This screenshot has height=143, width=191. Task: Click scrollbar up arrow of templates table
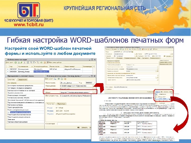coord(94,67)
